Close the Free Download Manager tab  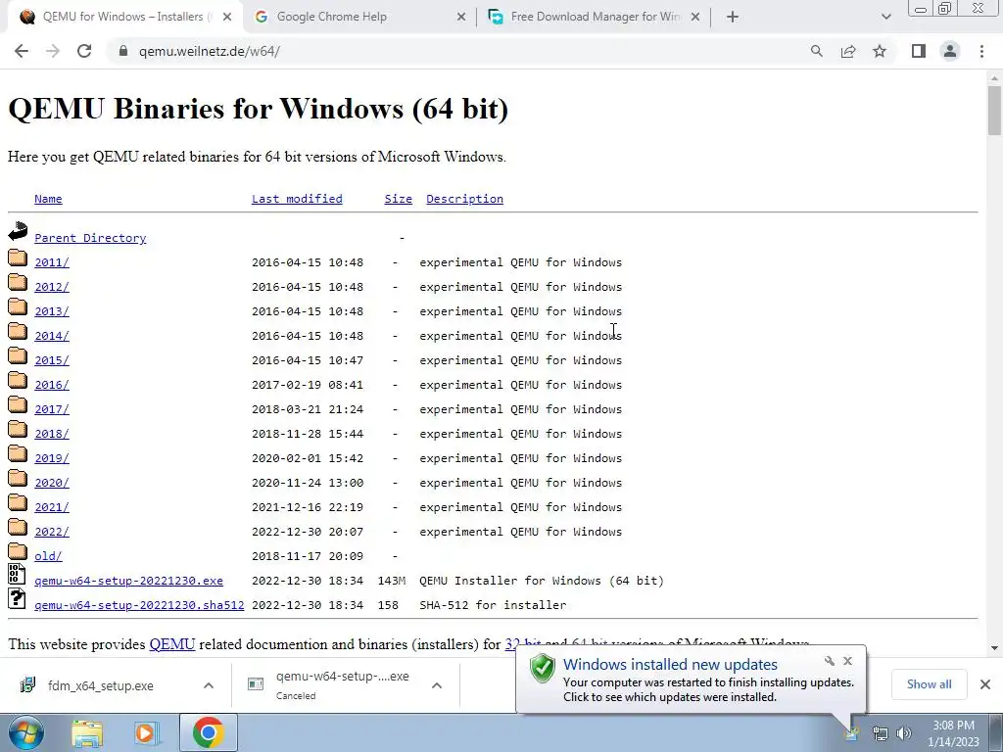coord(696,18)
